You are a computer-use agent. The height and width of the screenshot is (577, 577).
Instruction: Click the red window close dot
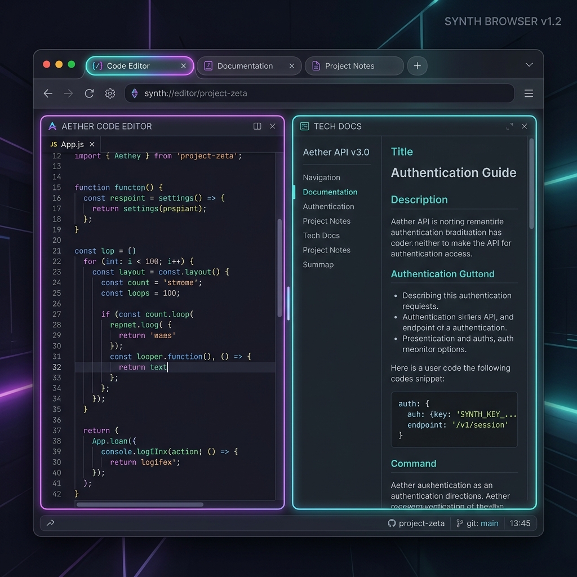(46, 65)
